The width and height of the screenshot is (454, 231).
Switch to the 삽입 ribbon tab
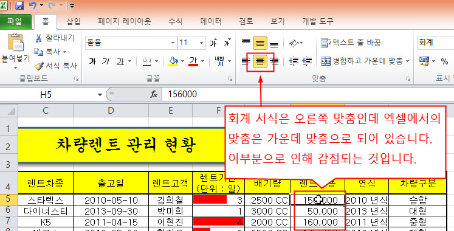74,21
